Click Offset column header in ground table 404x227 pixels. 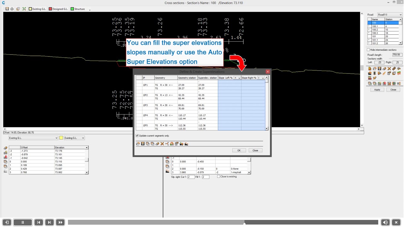(x=37, y=148)
